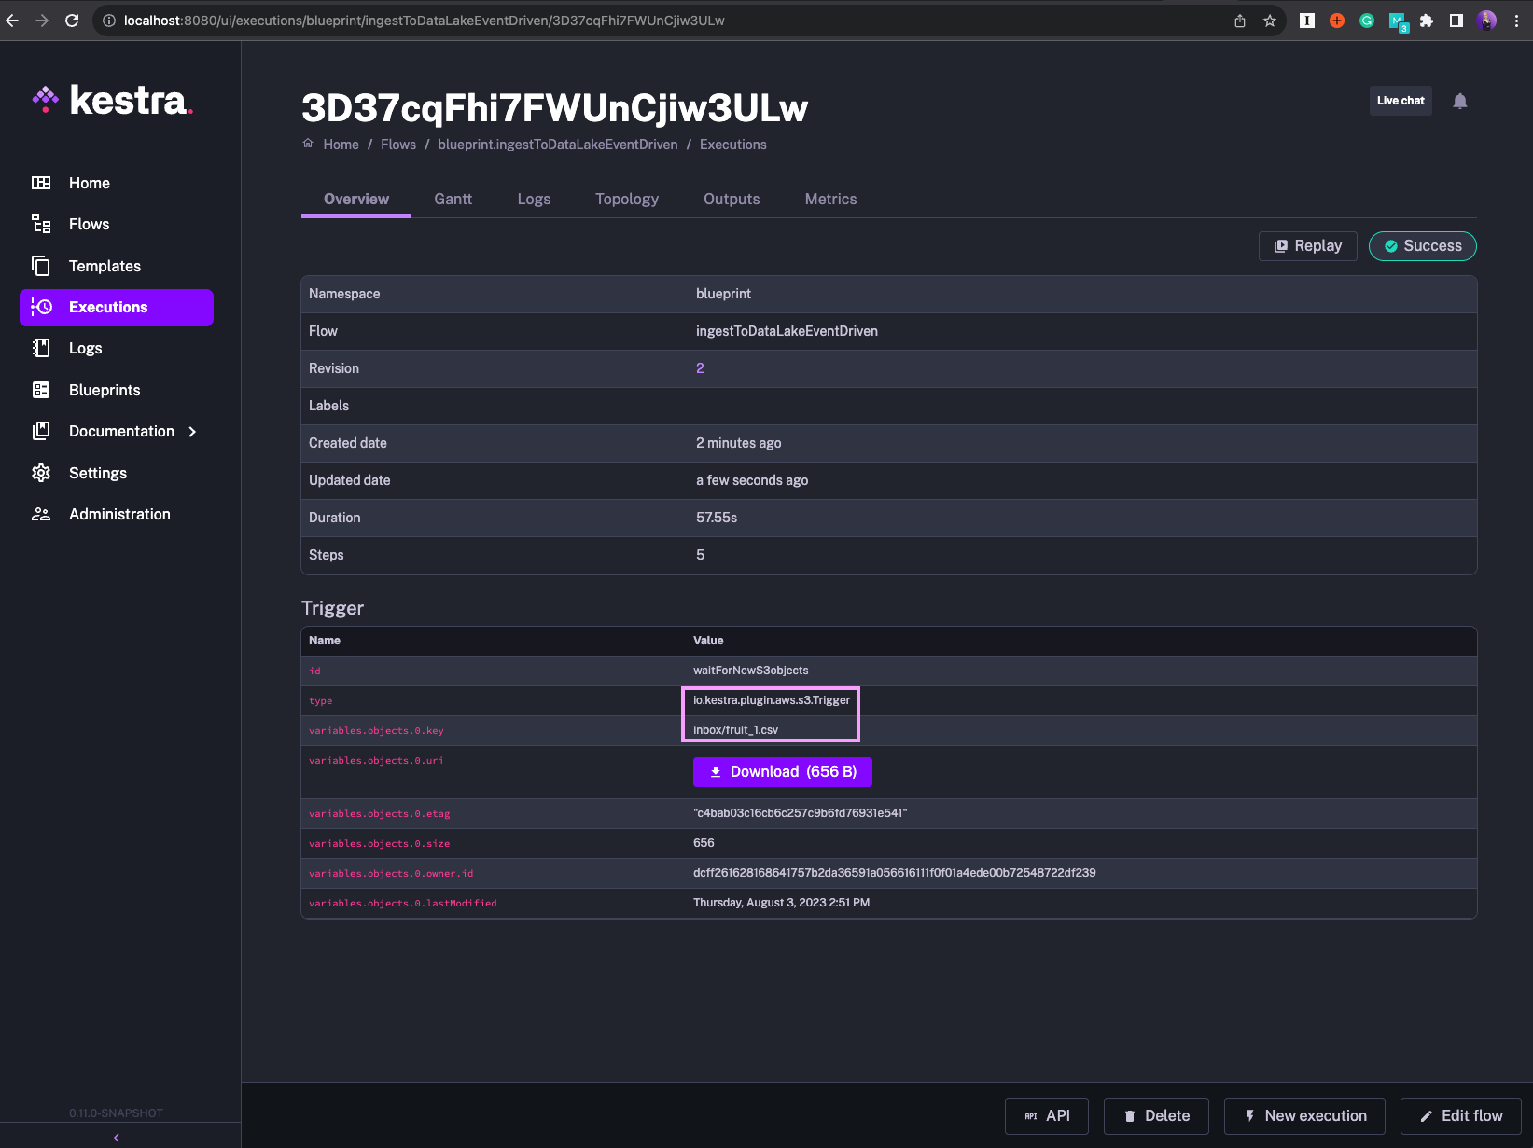This screenshot has height=1148, width=1533.
Task: Go to Templates in the sidebar
Action: tap(105, 266)
